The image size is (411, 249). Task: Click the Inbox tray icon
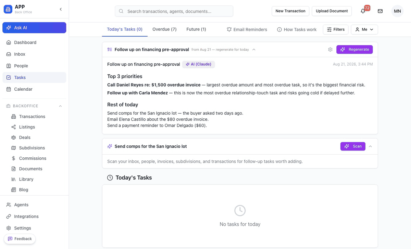tap(9, 54)
